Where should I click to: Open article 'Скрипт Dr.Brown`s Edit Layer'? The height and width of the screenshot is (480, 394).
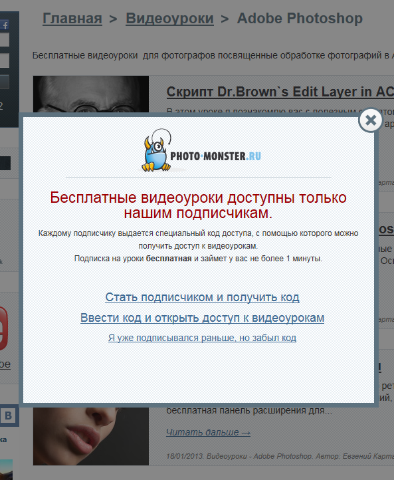coord(280,92)
